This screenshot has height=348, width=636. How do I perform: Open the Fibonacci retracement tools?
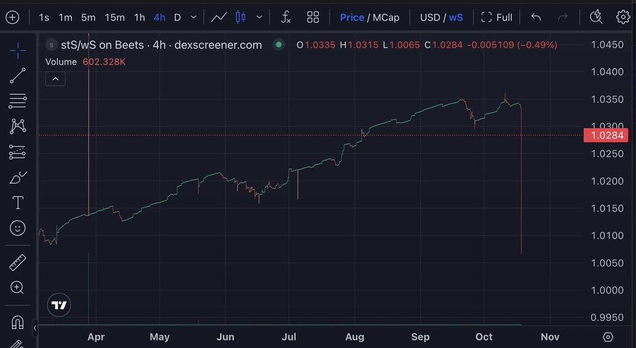point(18,101)
